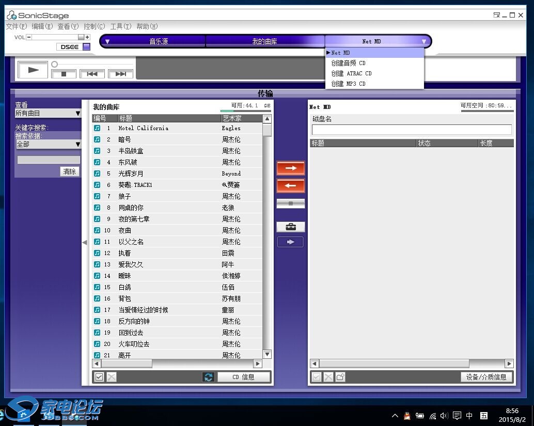Transfer selected tracks to Net MD (right arrow)
534x426 pixels.
(291, 168)
